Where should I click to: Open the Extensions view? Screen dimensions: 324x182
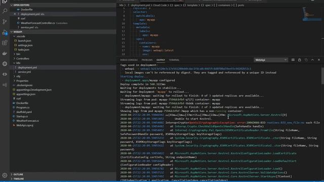(5, 42)
